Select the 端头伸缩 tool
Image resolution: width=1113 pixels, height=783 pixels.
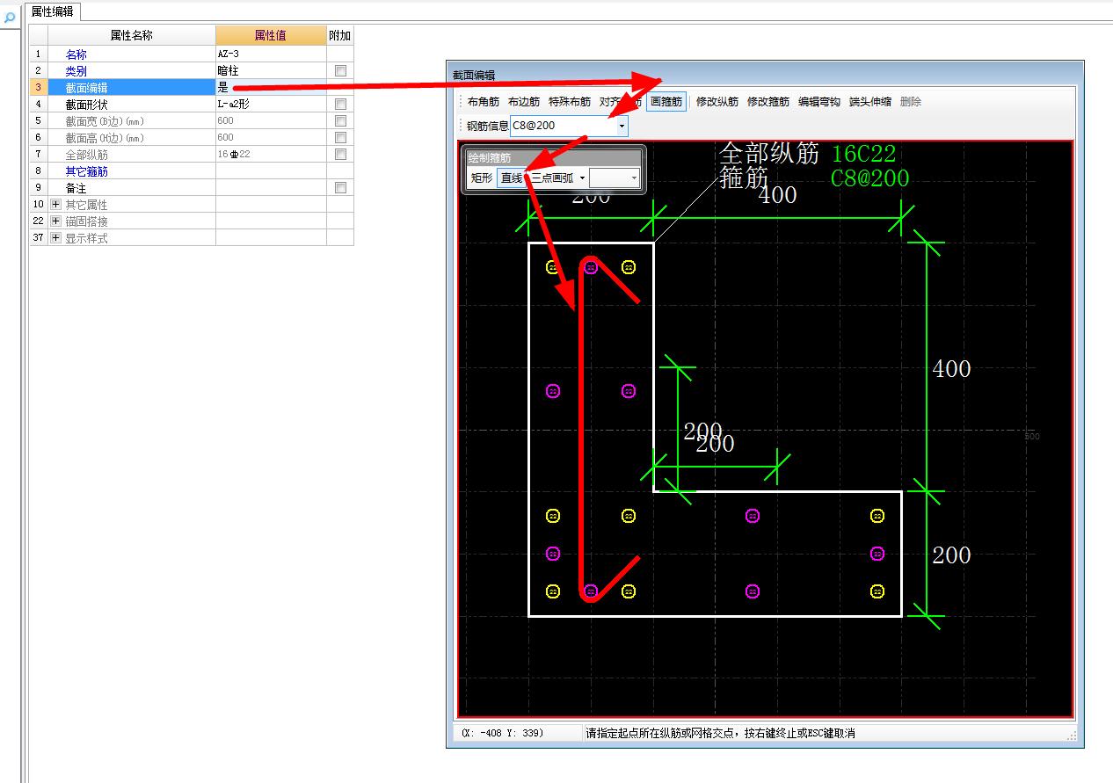870,102
